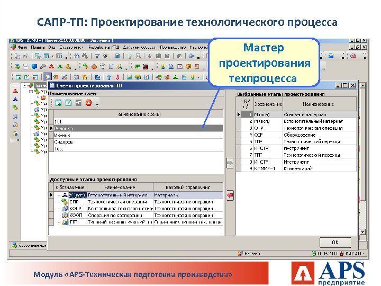Image resolution: width=381 pixels, height=286 pixels.
Task: Collapse the first child tree node
Action: click(x=31, y=92)
